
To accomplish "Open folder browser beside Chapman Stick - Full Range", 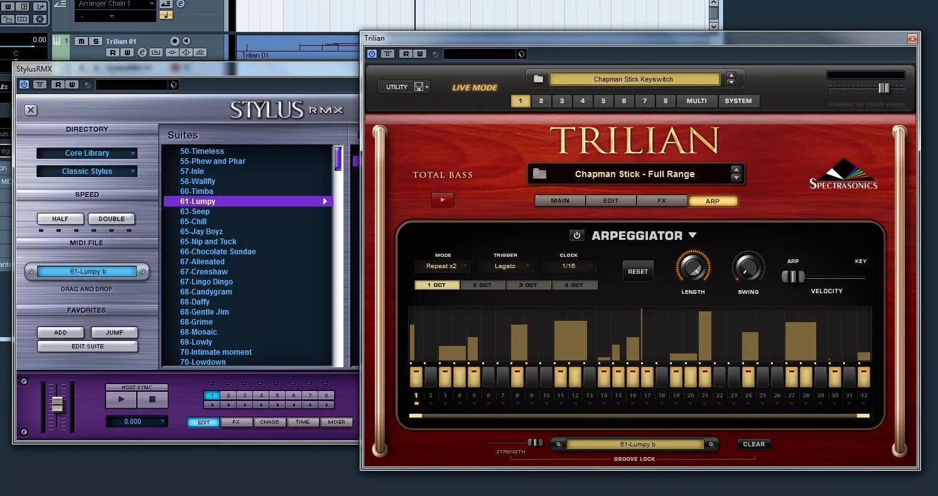I will click(539, 174).
